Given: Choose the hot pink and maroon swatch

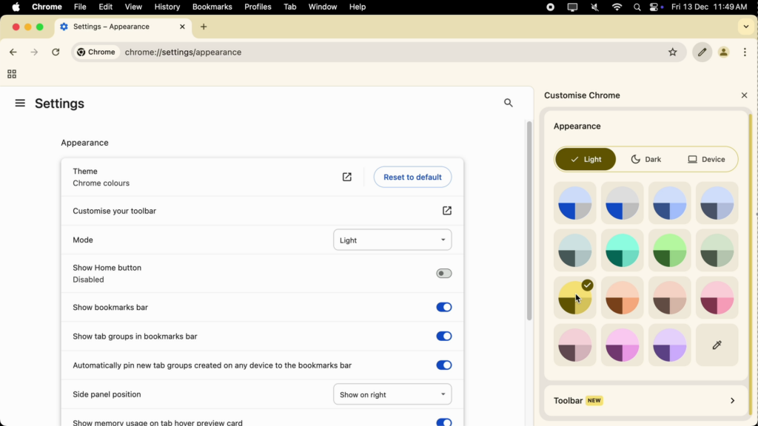Looking at the screenshot, I should click(x=717, y=297).
